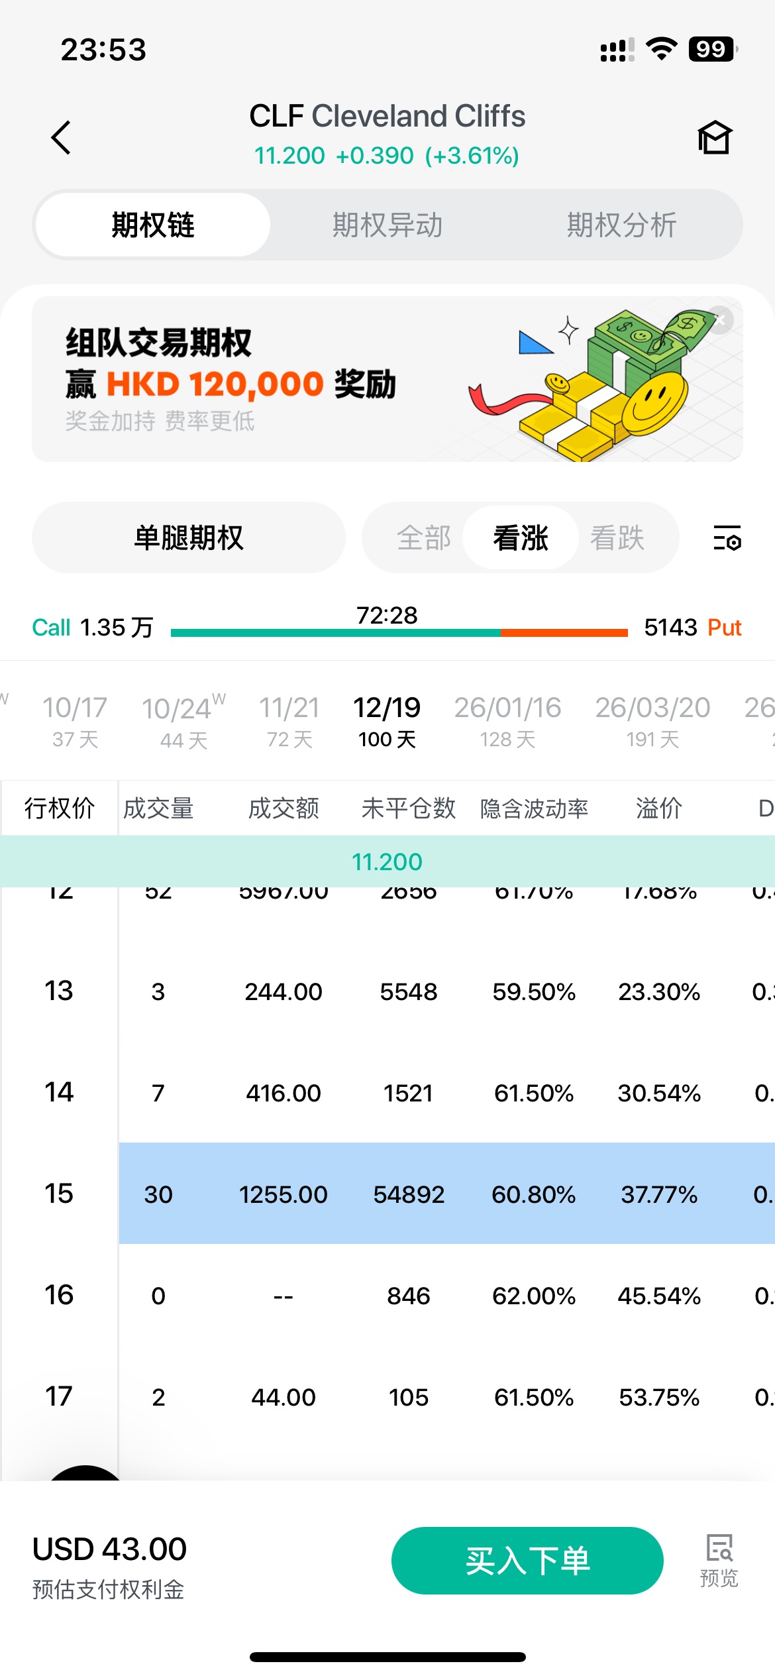Viewport: 775px width, 1678px height.
Task: Tap implied volatility 62.00%
Action: [534, 1296]
